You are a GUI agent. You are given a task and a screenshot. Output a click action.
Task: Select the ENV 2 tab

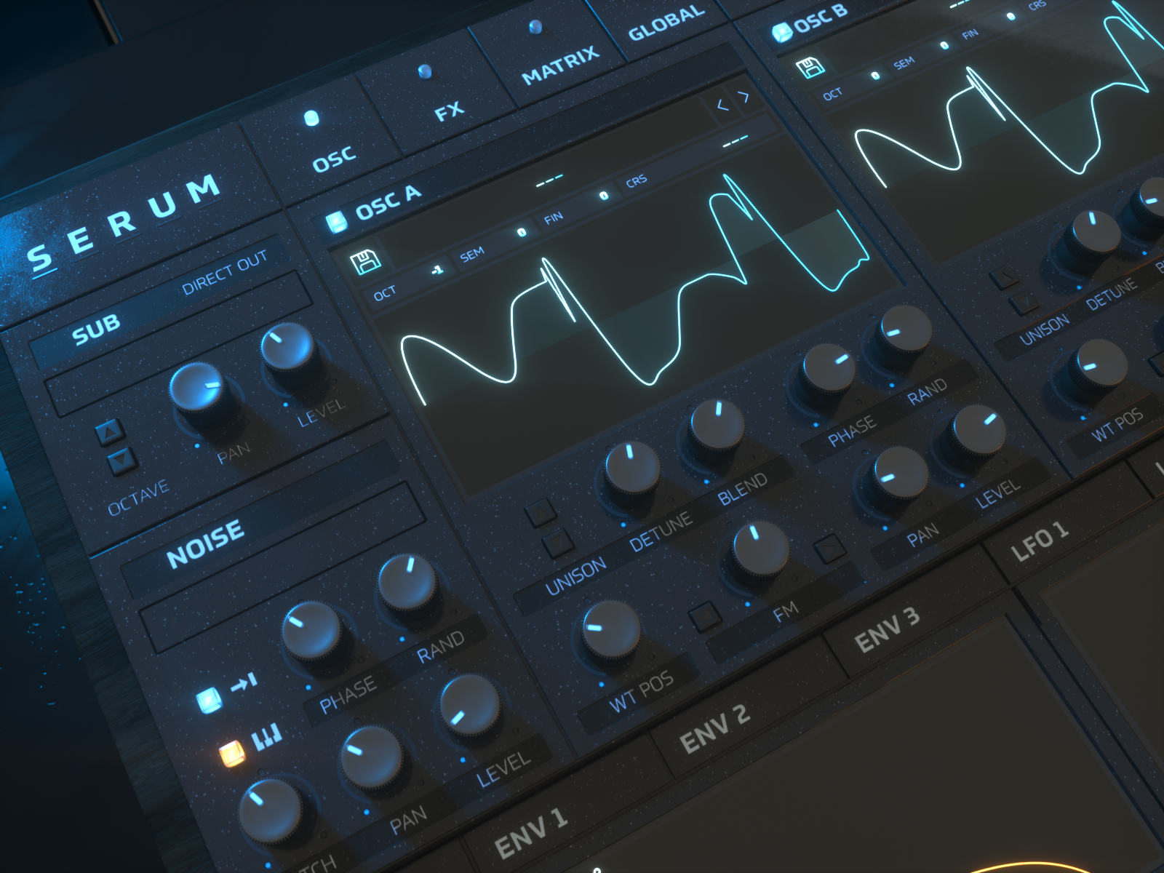pyautogui.click(x=714, y=729)
